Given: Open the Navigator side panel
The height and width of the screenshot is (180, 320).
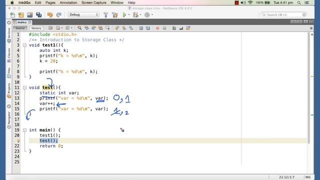Looking at the screenshot, I should [9, 120].
